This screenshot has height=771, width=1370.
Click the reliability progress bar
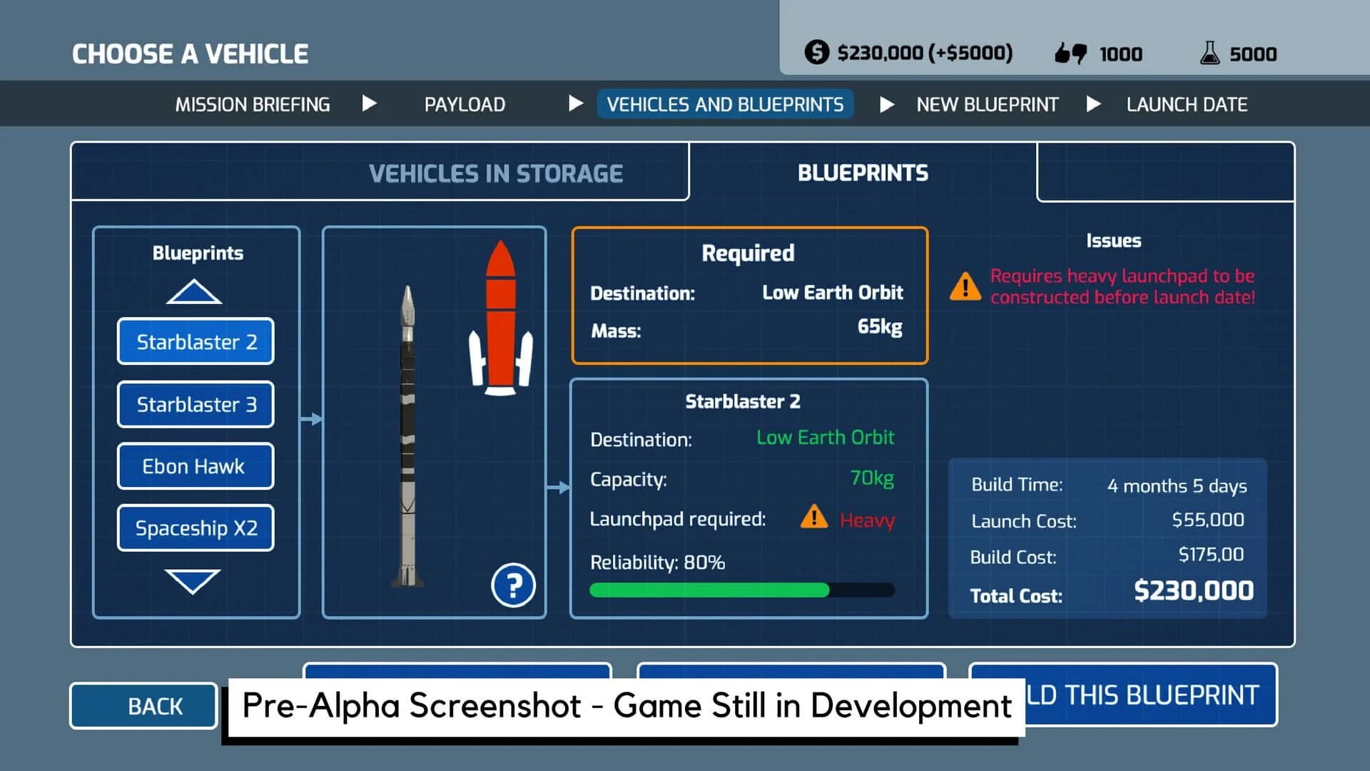pyautogui.click(x=742, y=590)
